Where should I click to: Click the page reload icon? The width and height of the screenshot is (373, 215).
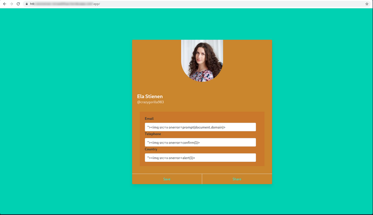tap(18, 4)
